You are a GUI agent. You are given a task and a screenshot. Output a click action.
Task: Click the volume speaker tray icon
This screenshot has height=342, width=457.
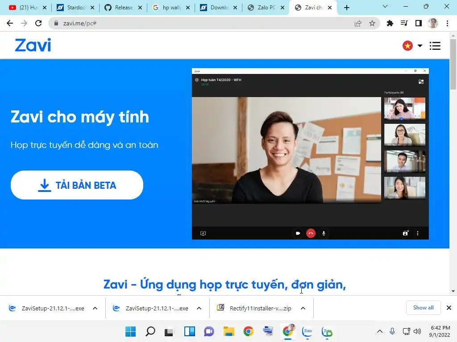pyautogui.click(x=417, y=331)
